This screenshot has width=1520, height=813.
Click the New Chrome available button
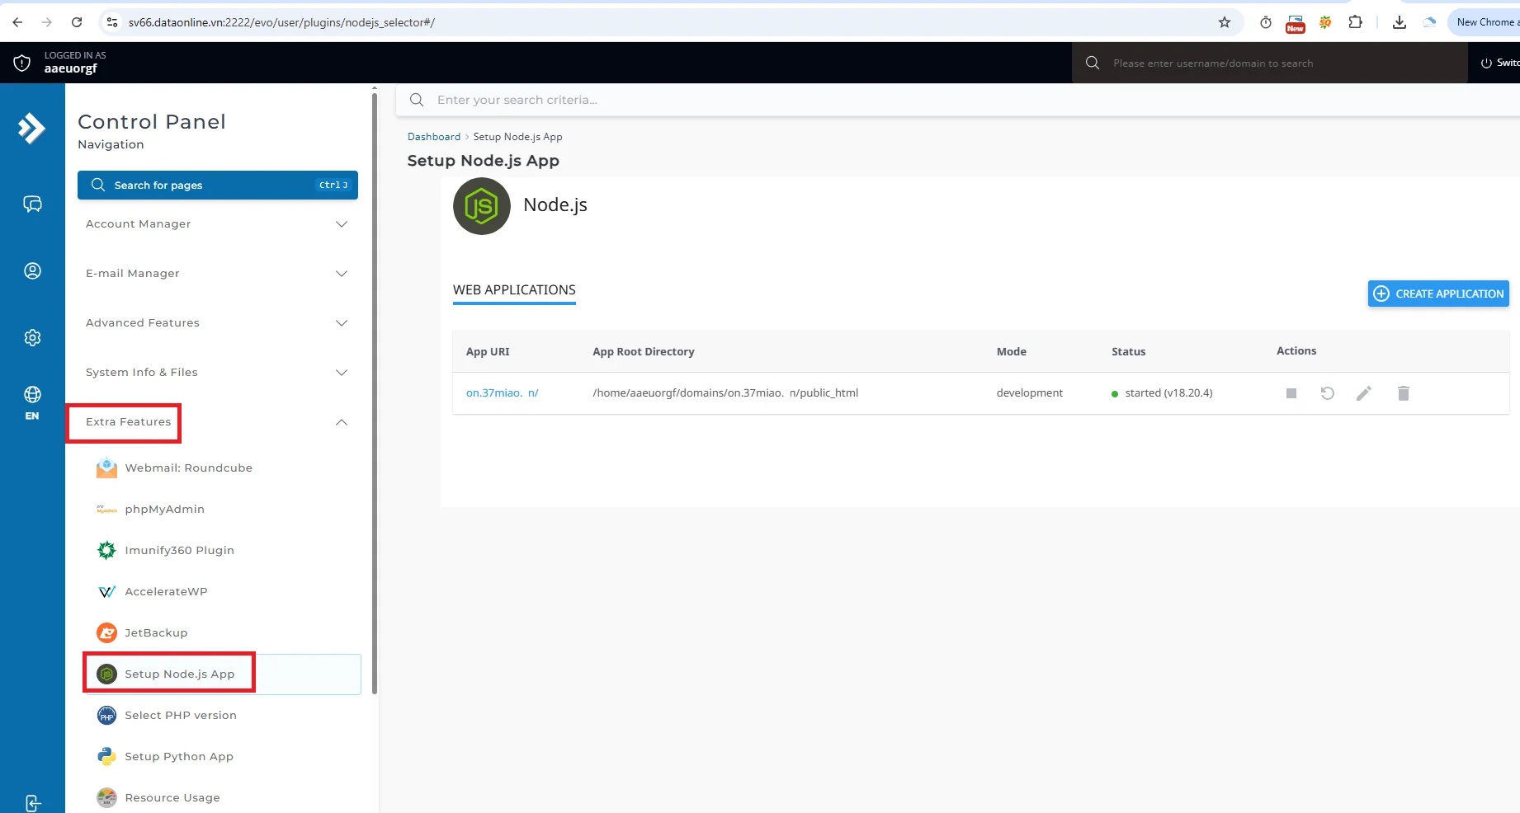[x=1484, y=22]
